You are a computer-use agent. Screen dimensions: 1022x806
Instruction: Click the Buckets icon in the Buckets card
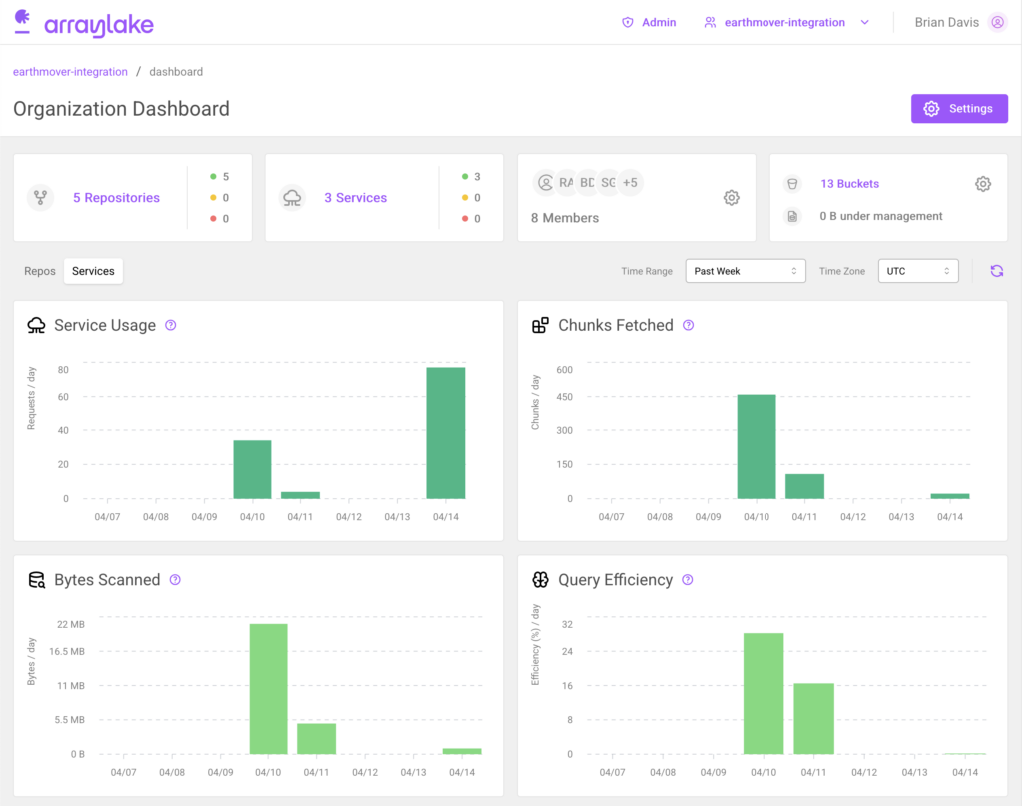pyautogui.click(x=792, y=183)
